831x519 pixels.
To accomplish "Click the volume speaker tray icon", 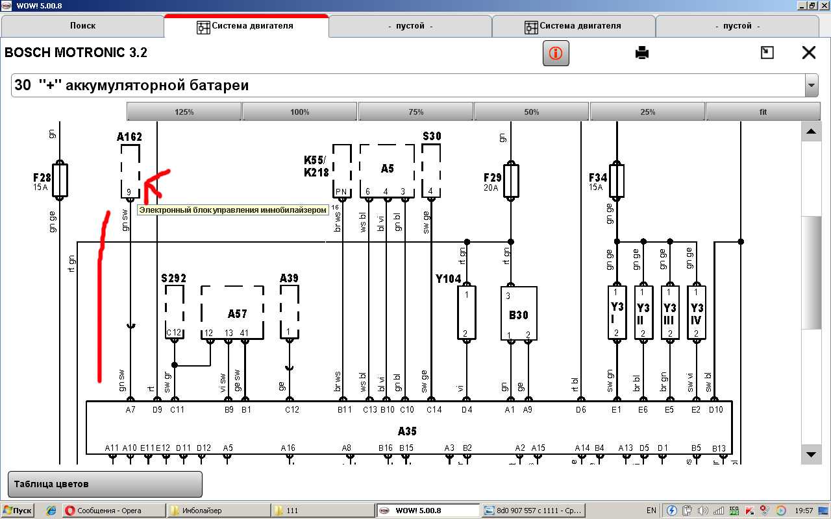I will point(702,511).
